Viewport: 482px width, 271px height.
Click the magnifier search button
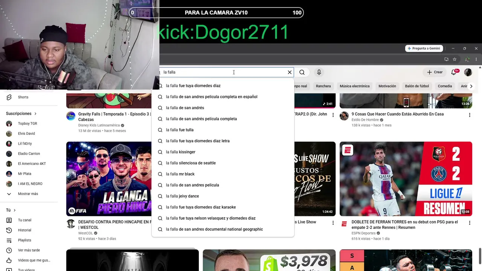point(302,72)
